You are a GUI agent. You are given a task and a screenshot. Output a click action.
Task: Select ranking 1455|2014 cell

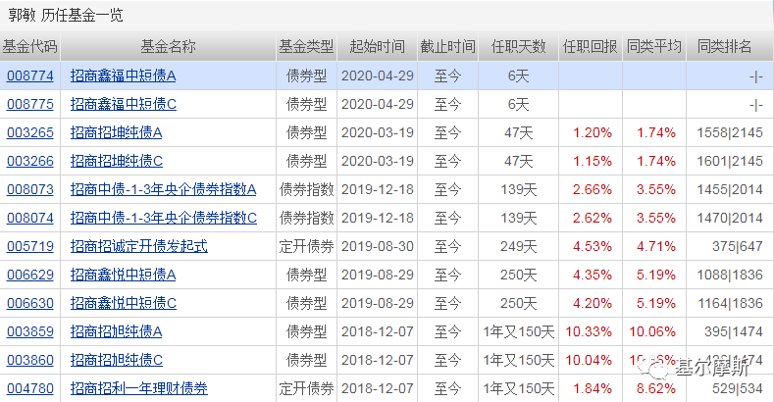click(730, 189)
